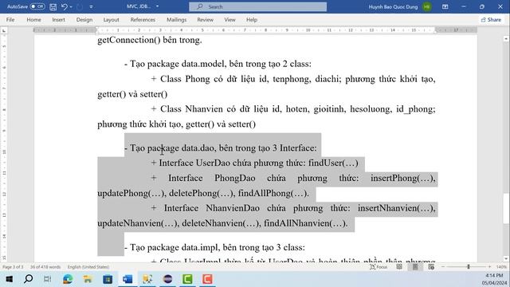The image size is (510, 287).
Task: Click the scroll up arrow of vertical scrollbar
Action: coord(506,39)
